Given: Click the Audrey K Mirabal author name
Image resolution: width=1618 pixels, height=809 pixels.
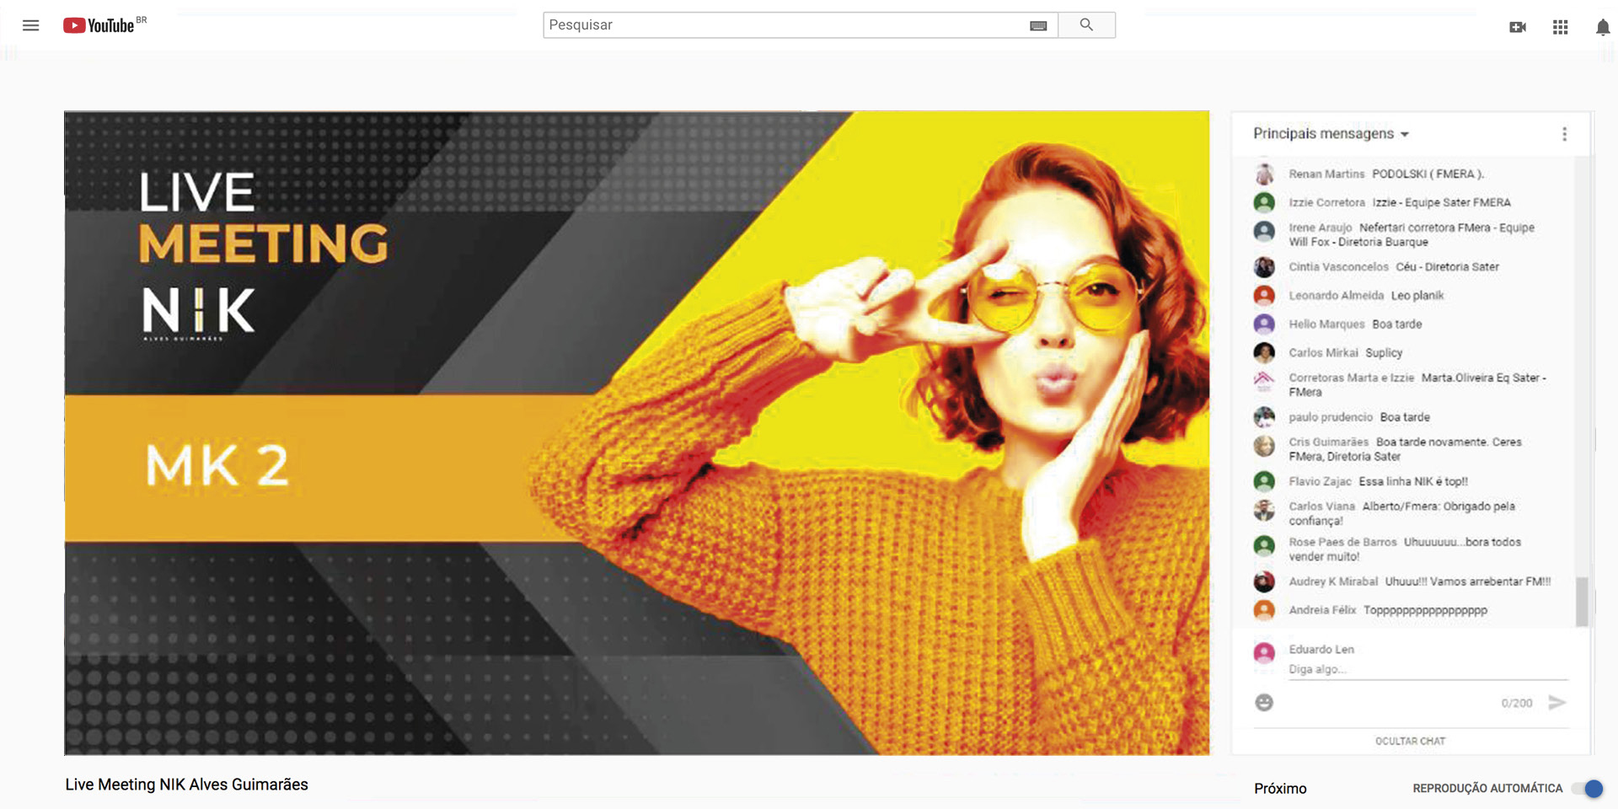Looking at the screenshot, I should [x=1333, y=581].
